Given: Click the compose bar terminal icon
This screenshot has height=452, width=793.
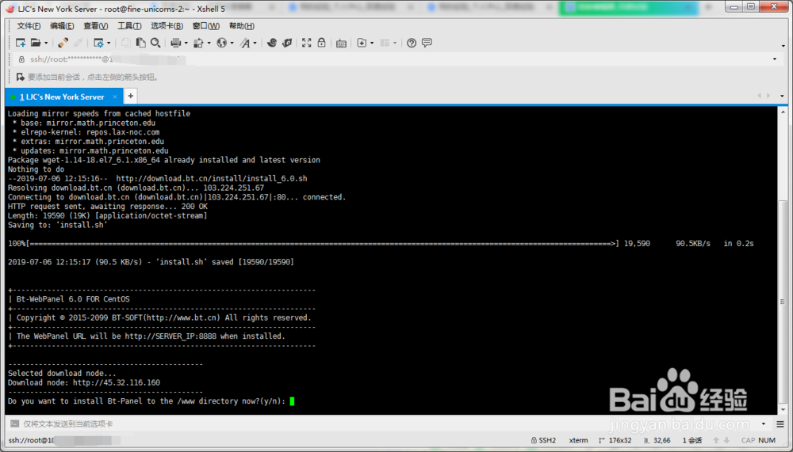Looking at the screenshot, I should (x=14, y=424).
